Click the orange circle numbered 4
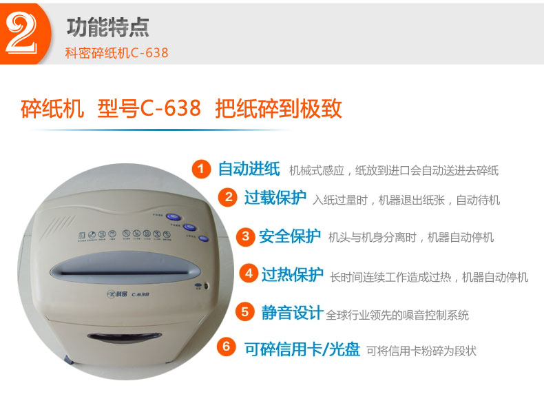The image size is (544, 401). click(249, 274)
